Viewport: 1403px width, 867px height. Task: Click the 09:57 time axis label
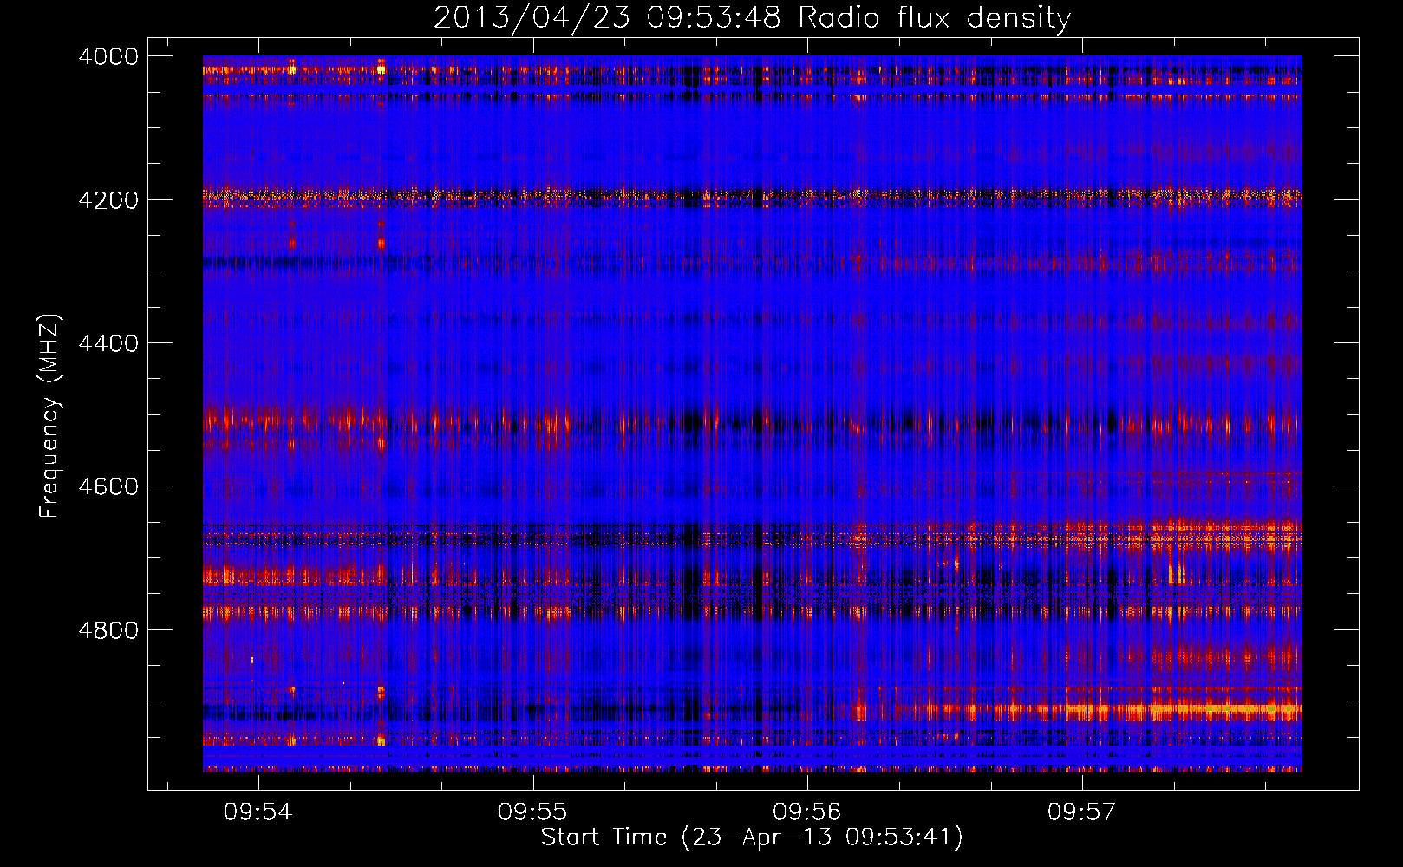pyautogui.click(x=1081, y=812)
